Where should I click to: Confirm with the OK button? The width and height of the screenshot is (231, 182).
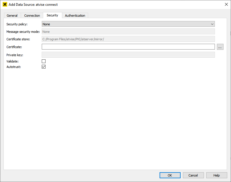tap(170, 175)
